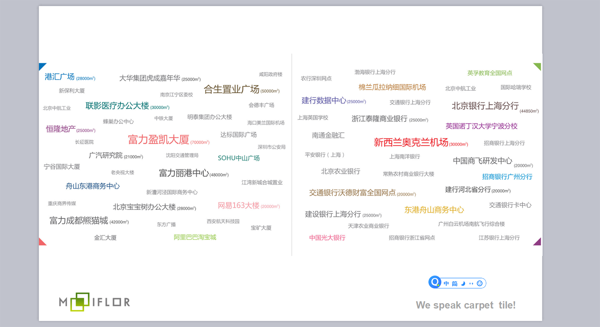
Task: Select the orange 棉兰瓜拉纳细国际机场 label
Action: (x=392, y=87)
